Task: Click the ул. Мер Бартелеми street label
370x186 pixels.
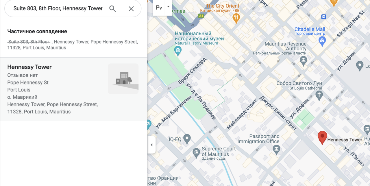Action: pyautogui.click(x=173, y=112)
